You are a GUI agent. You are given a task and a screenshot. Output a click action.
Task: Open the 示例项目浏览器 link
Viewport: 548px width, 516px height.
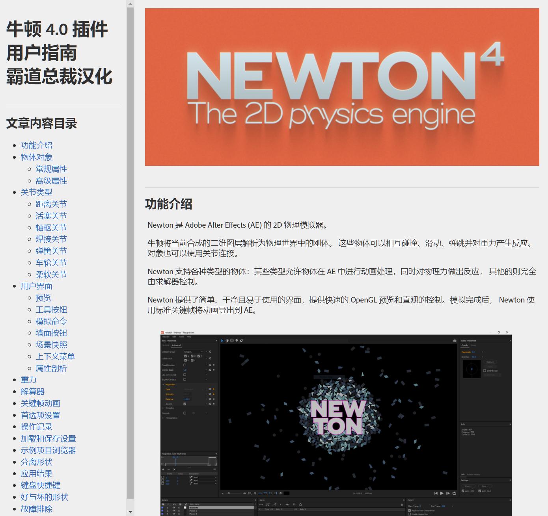[x=48, y=450]
